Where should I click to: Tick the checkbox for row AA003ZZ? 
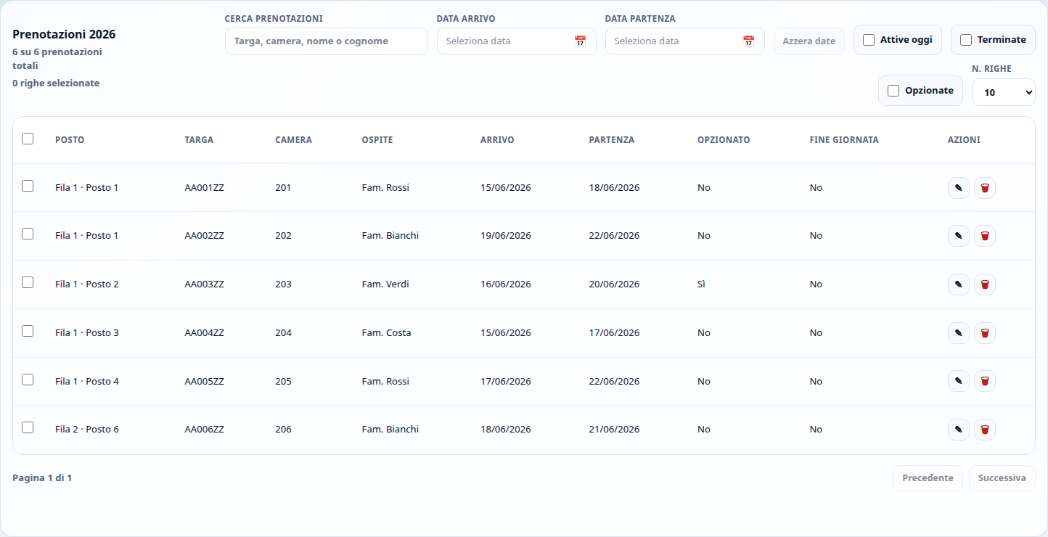click(x=28, y=282)
